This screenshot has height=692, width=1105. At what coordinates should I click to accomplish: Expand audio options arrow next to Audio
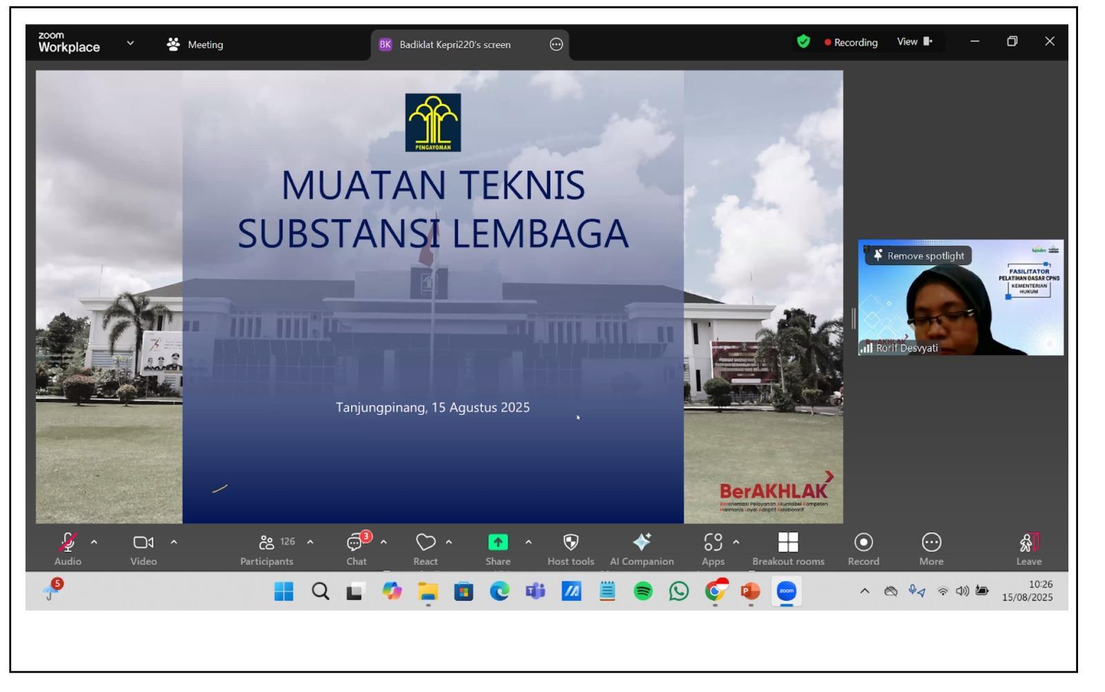click(95, 543)
